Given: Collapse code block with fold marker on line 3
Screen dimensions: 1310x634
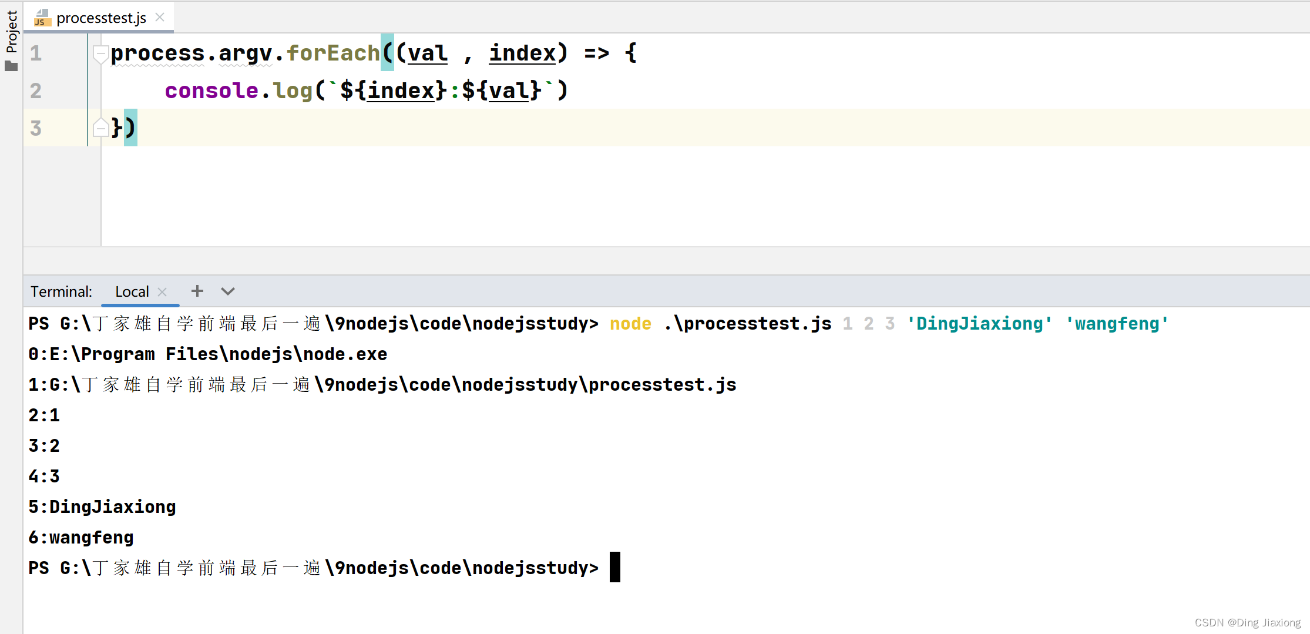Looking at the screenshot, I should pyautogui.click(x=100, y=126).
